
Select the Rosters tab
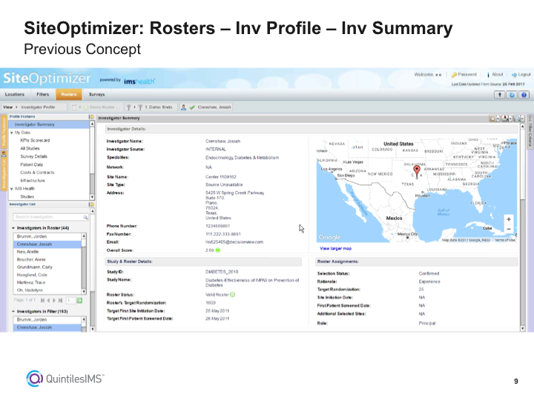69,94
